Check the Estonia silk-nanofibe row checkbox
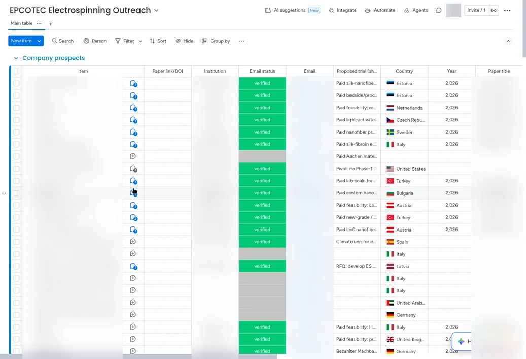The image size is (526, 359). [16, 83]
